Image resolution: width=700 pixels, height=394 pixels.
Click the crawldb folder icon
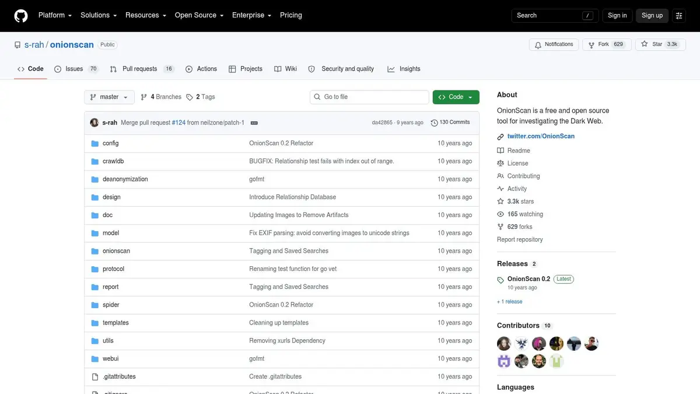point(95,161)
